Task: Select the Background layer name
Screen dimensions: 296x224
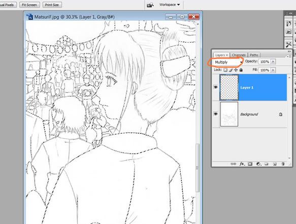Action: pos(249,115)
